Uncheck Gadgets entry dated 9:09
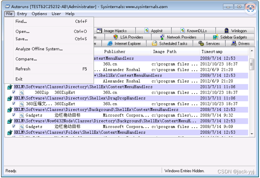Viewport: 260px width, 178px height. (x=14, y=126)
